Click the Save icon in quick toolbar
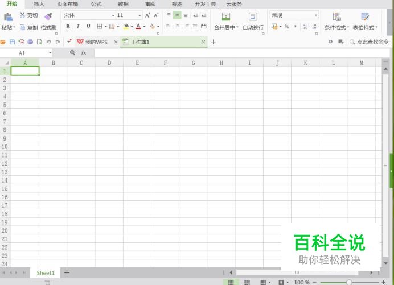Image resolution: width=394 pixels, height=285 pixels. (x=12, y=42)
